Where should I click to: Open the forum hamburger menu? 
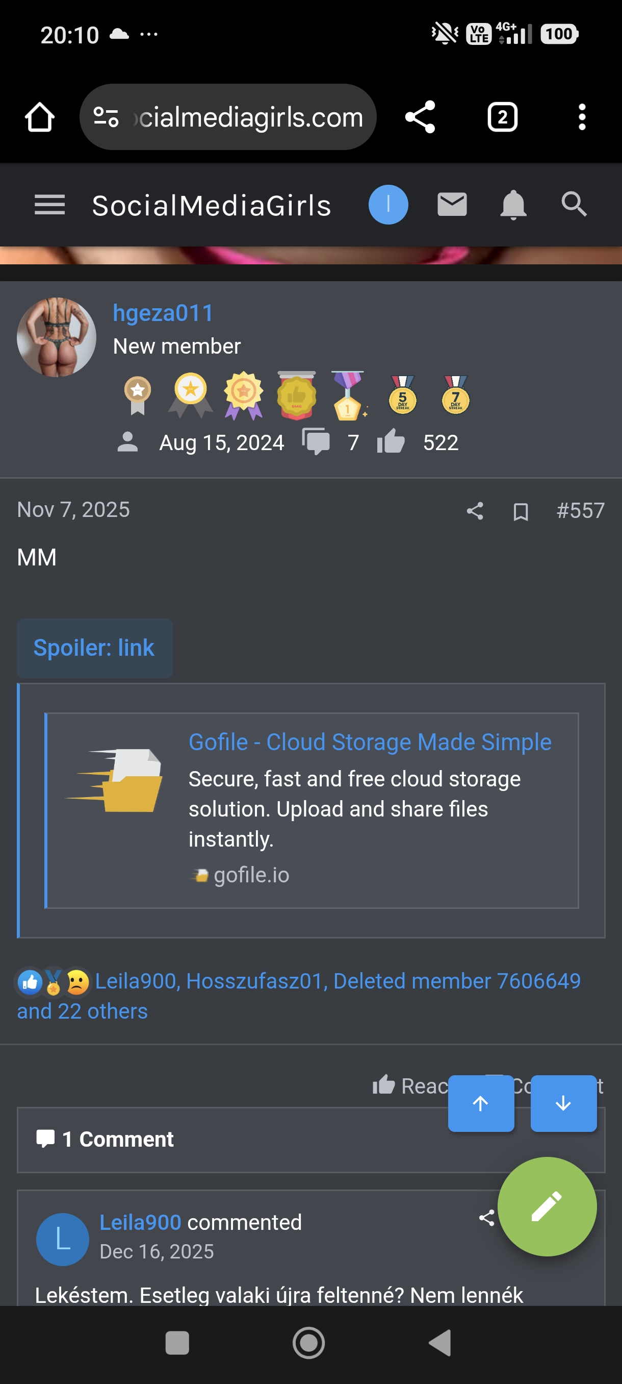(x=49, y=205)
